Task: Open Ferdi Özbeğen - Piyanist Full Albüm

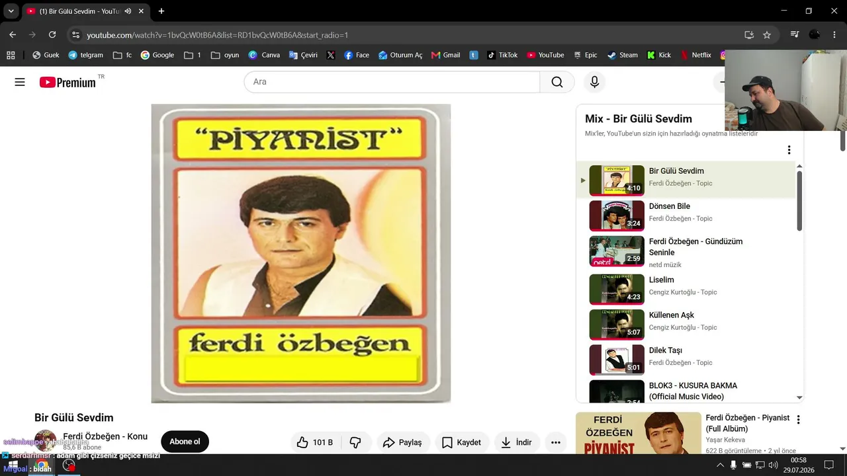Action: pos(748,423)
